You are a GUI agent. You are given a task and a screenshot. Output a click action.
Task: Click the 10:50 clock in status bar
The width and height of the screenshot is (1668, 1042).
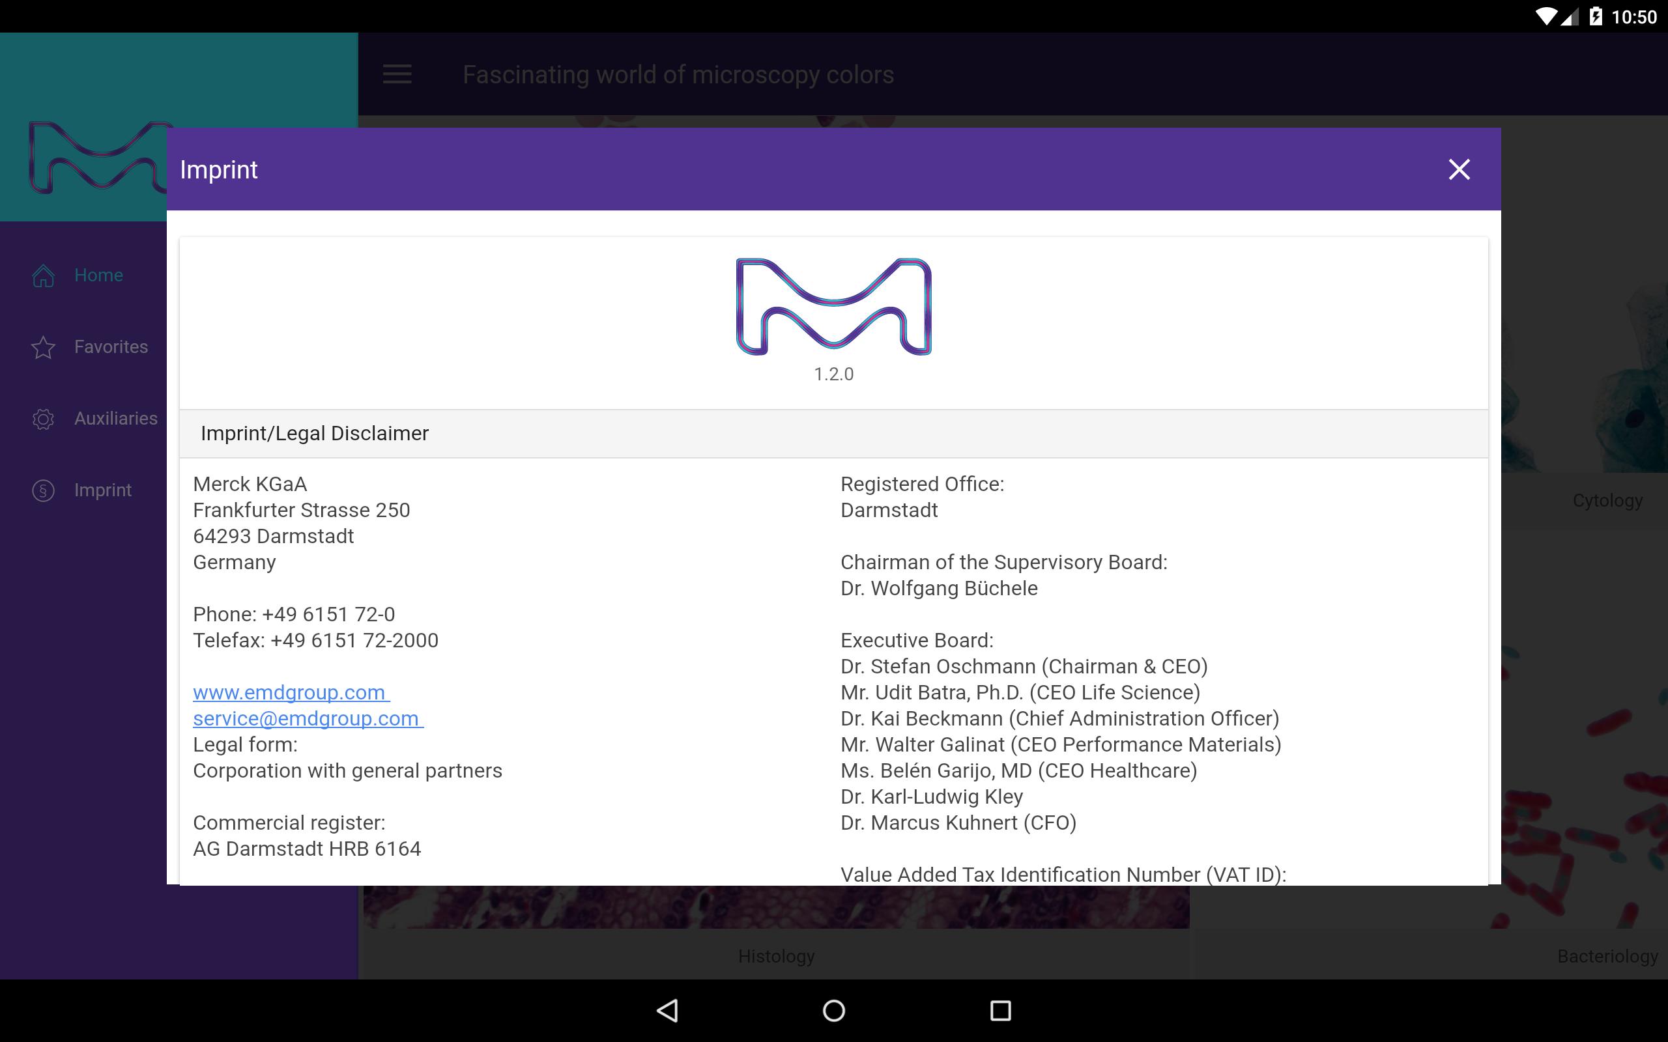(x=1633, y=17)
